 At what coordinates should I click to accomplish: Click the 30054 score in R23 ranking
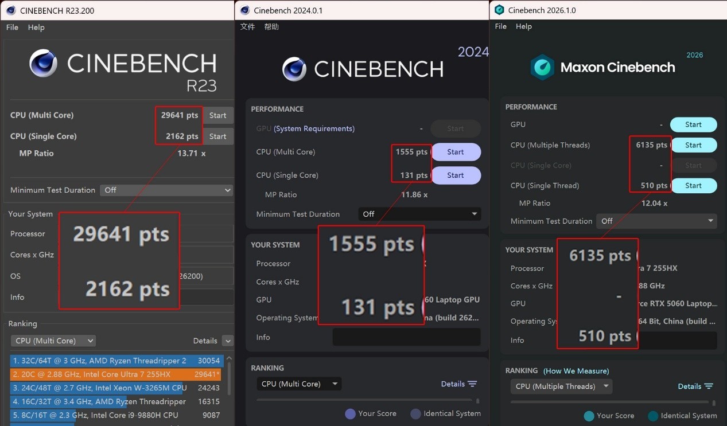208,361
